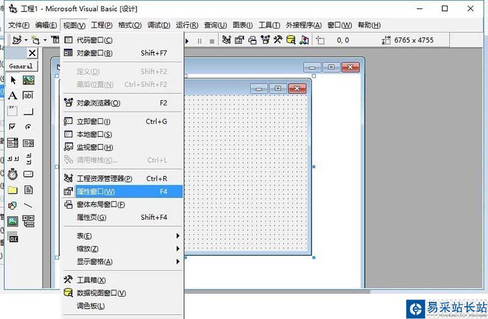Open the 工程(P) menu
This screenshot has width=488, height=319.
click(101, 25)
